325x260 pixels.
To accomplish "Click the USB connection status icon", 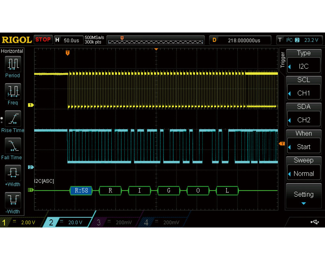I will (x=315, y=222).
